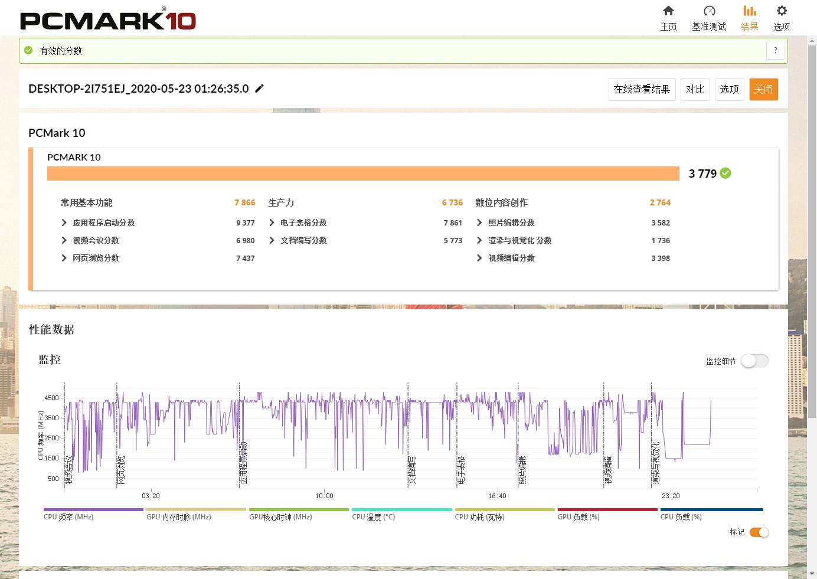Click the green valid score checkmark icon
The height and width of the screenshot is (579, 817).
(x=28, y=51)
